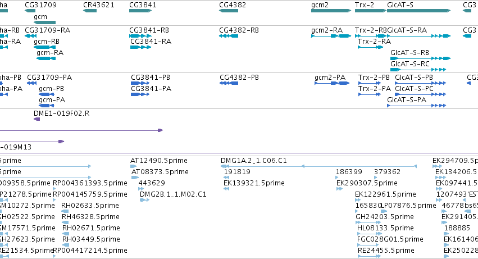Click the 188885 EST label
The height and width of the screenshot is (259, 478).
click(457, 228)
